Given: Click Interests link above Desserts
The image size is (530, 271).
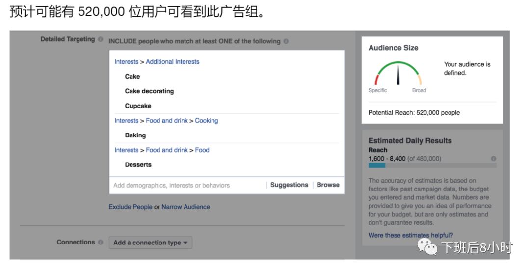Looking at the screenshot, I should click(127, 150).
